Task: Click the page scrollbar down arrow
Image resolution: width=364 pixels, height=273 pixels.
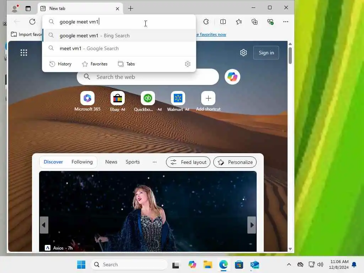Action: click(x=290, y=249)
